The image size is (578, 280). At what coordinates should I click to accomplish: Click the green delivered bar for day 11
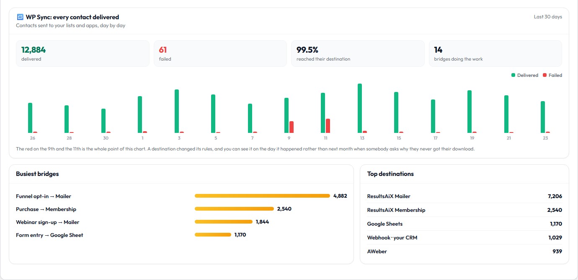tap(323, 113)
